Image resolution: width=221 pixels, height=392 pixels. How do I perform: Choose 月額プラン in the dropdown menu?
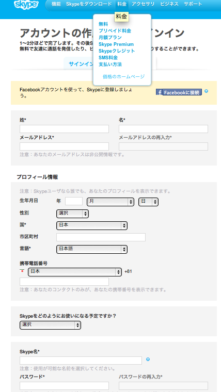click(x=110, y=38)
